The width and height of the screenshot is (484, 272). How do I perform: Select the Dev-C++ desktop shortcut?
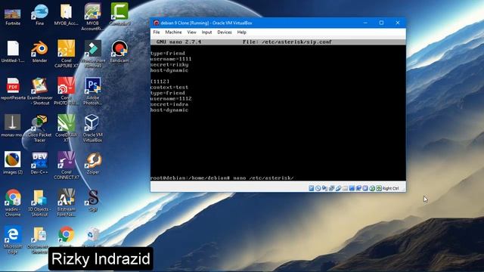click(39, 163)
